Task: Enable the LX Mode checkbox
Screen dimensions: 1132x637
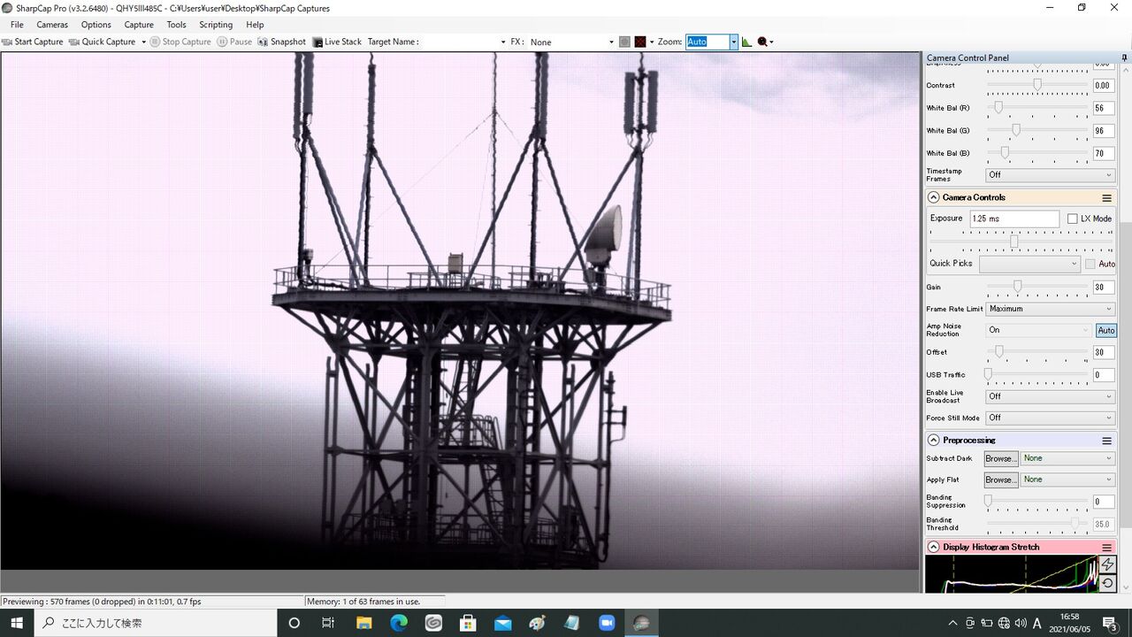Action: [1073, 219]
